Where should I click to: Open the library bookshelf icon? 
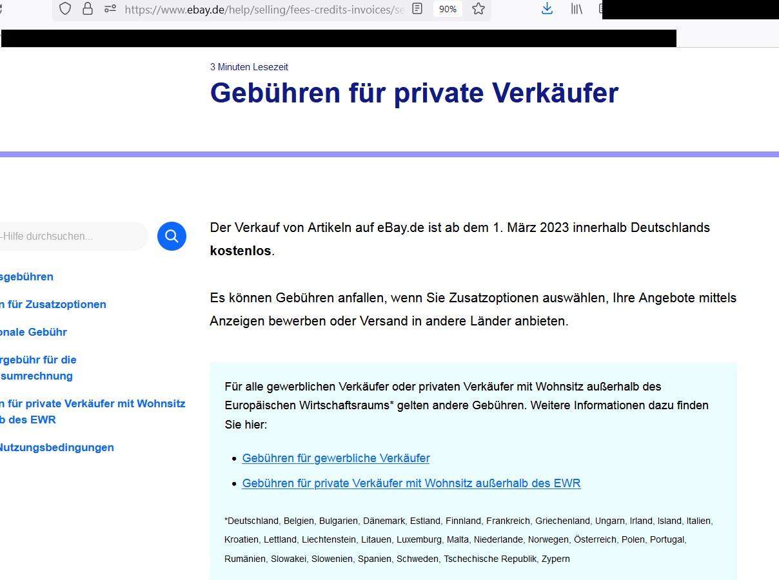tap(577, 9)
